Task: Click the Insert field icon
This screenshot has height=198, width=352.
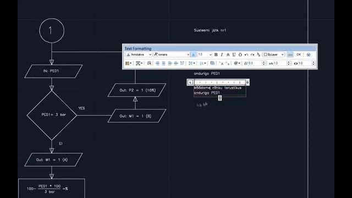Action: (212, 63)
